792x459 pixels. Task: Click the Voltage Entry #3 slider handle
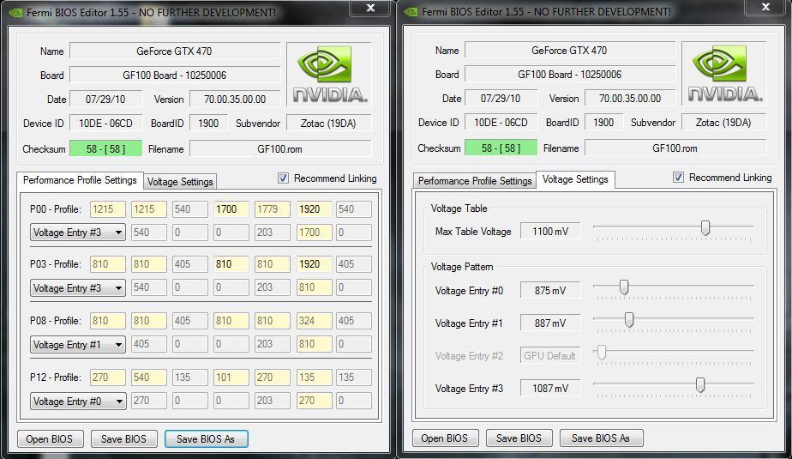pyautogui.click(x=700, y=385)
